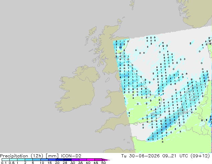Select the 2–5 mm legend swatch
The width and height of the screenshot is (212, 164).
point(29,160)
